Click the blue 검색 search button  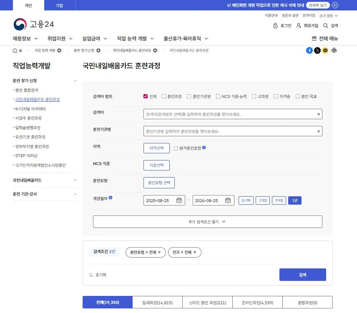click(x=302, y=275)
